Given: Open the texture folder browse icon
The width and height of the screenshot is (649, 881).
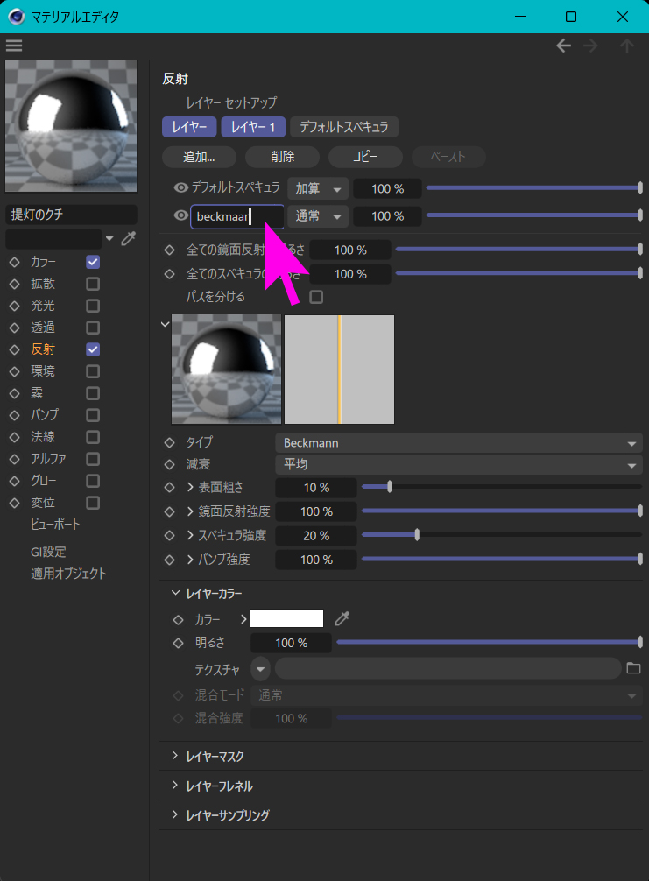Looking at the screenshot, I should [x=634, y=669].
